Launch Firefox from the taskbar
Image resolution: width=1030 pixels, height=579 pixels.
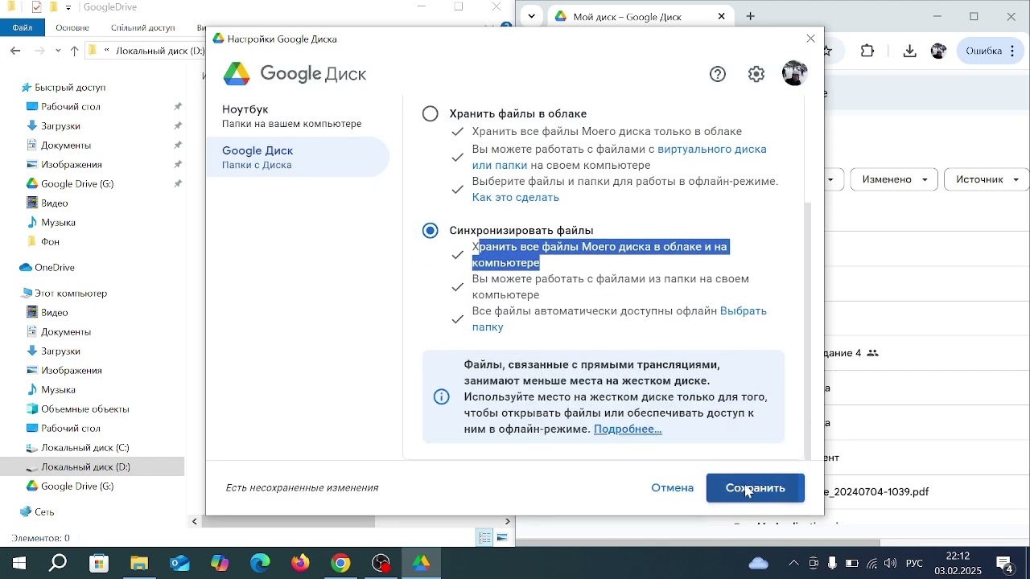(301, 564)
